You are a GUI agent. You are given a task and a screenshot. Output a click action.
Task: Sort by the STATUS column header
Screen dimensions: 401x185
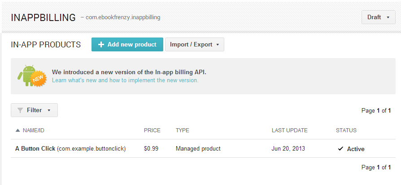tap(346, 130)
